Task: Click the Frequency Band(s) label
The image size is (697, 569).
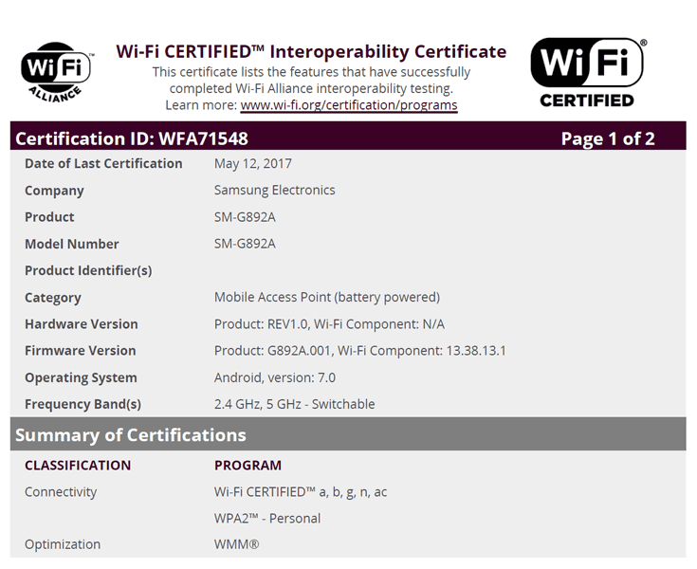Action: [83, 404]
